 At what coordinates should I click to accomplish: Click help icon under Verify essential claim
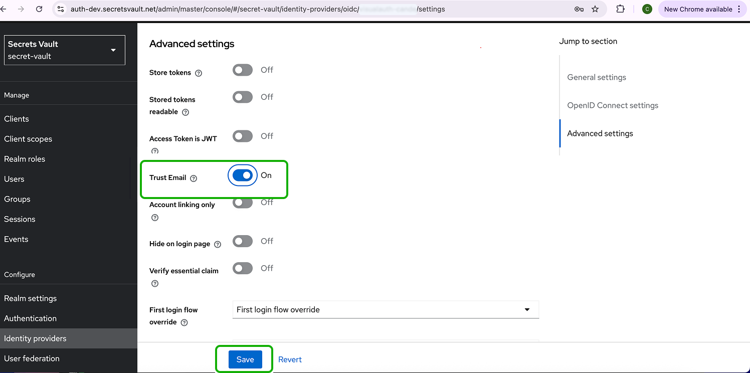pos(155,284)
